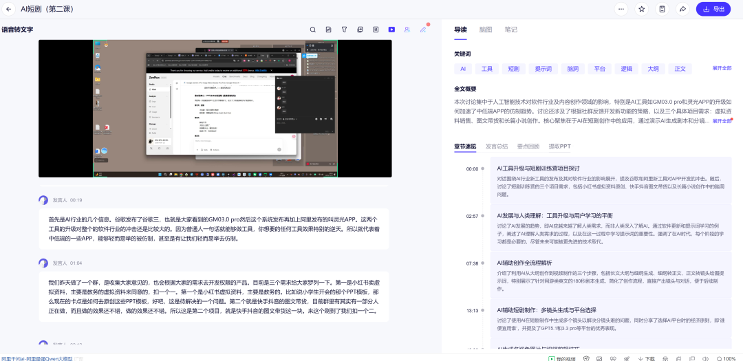This screenshot has width=743, height=361.
Task: Click the 脑洞 keyword tag
Action: click(x=573, y=69)
